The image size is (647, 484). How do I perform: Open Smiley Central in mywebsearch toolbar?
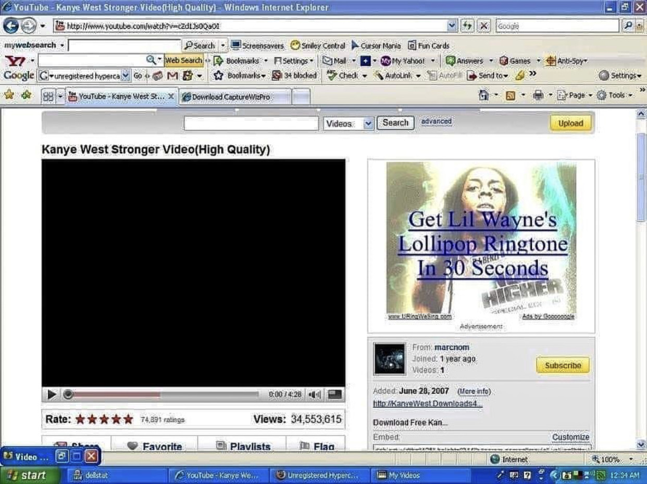(318, 46)
